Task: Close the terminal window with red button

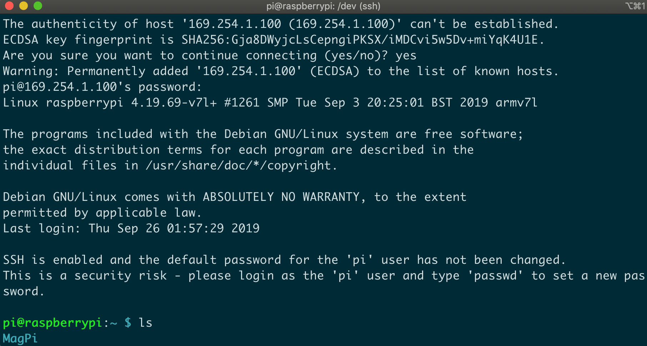Action: 9,6
